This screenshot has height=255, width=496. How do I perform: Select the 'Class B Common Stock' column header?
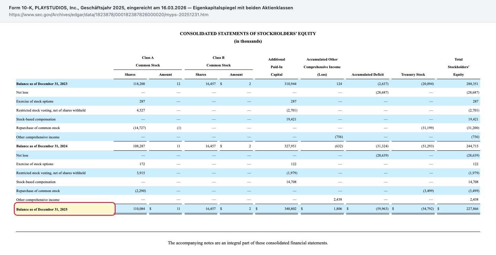point(218,62)
